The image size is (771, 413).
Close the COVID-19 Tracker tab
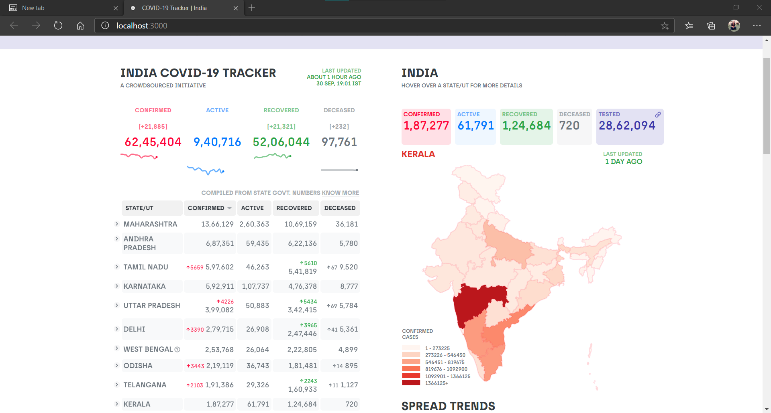tap(236, 8)
